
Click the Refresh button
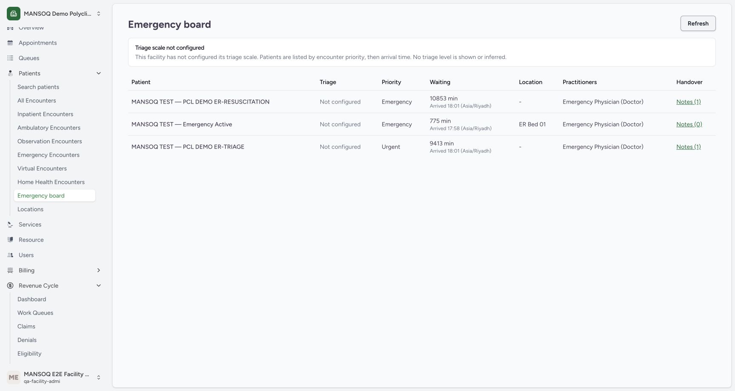[698, 23]
